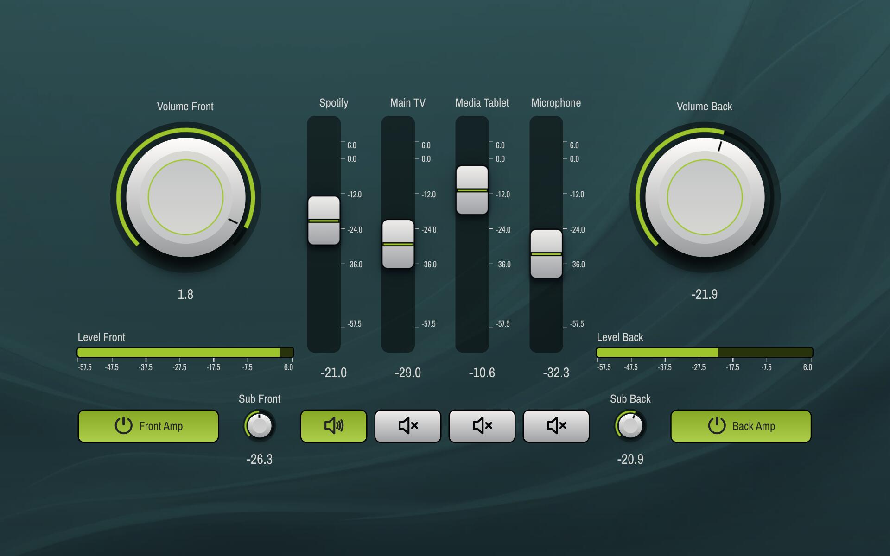Unmute the Microphone channel
The image size is (890, 556).
tap(556, 426)
